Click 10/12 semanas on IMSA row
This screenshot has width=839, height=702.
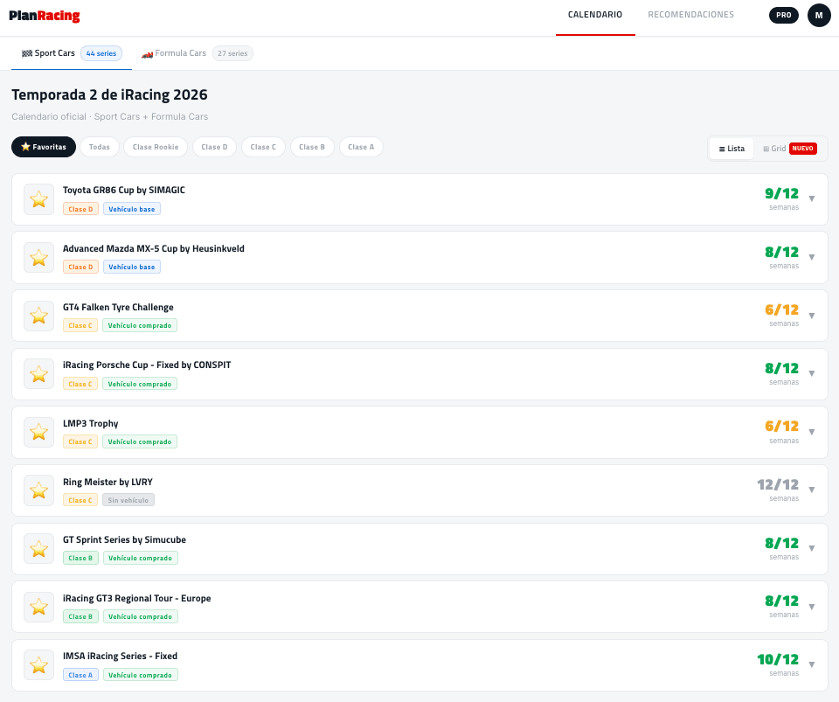pyautogui.click(x=778, y=664)
